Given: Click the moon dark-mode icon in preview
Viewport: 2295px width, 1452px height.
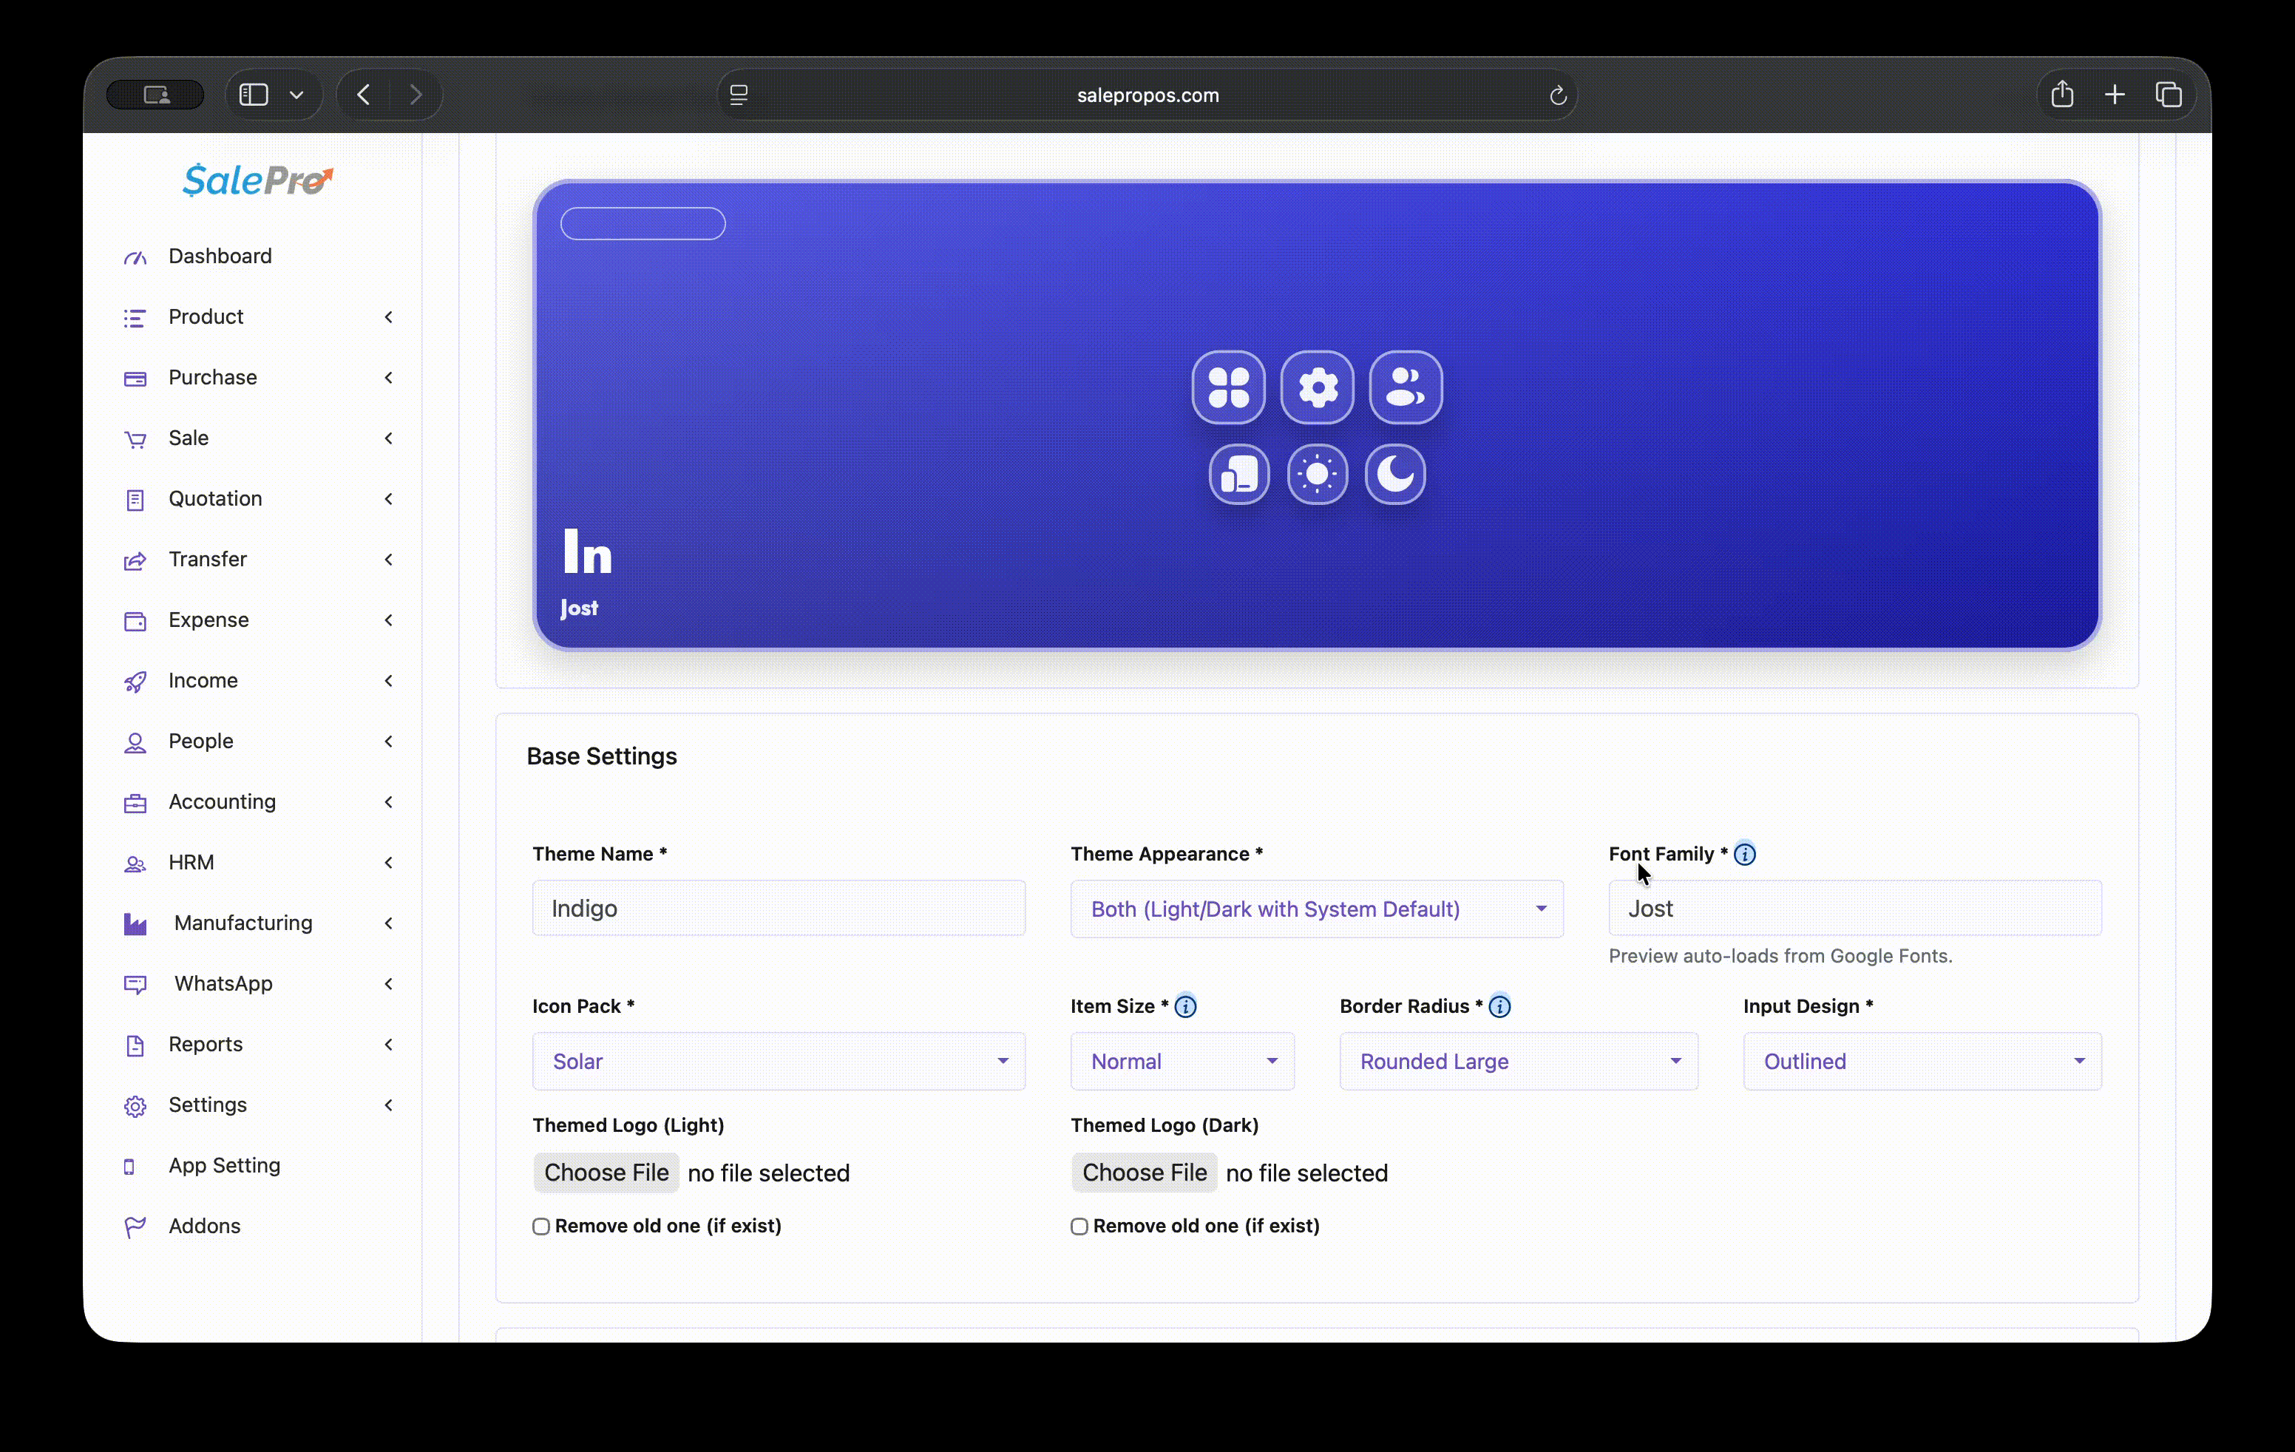Looking at the screenshot, I should point(1394,473).
